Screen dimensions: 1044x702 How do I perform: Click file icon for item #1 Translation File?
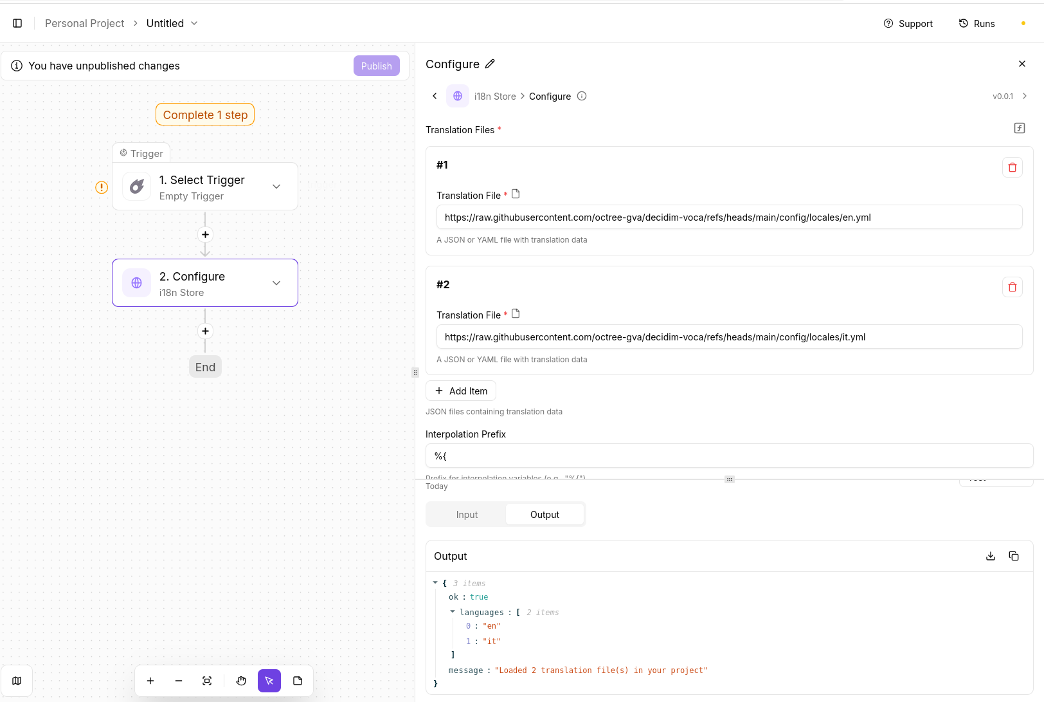tap(516, 194)
